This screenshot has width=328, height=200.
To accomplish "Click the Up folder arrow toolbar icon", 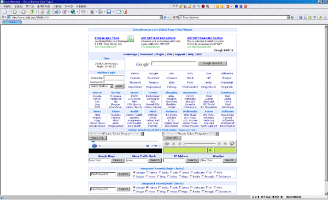I will (32, 12).
